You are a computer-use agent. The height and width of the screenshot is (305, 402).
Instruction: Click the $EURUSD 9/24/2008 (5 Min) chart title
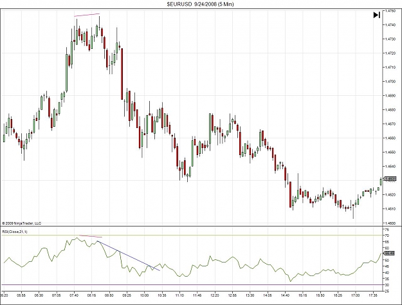tap(200, 4)
